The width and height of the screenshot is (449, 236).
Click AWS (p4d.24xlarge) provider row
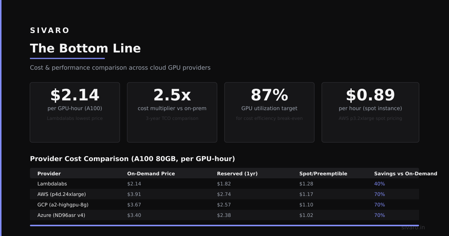(x=224, y=194)
